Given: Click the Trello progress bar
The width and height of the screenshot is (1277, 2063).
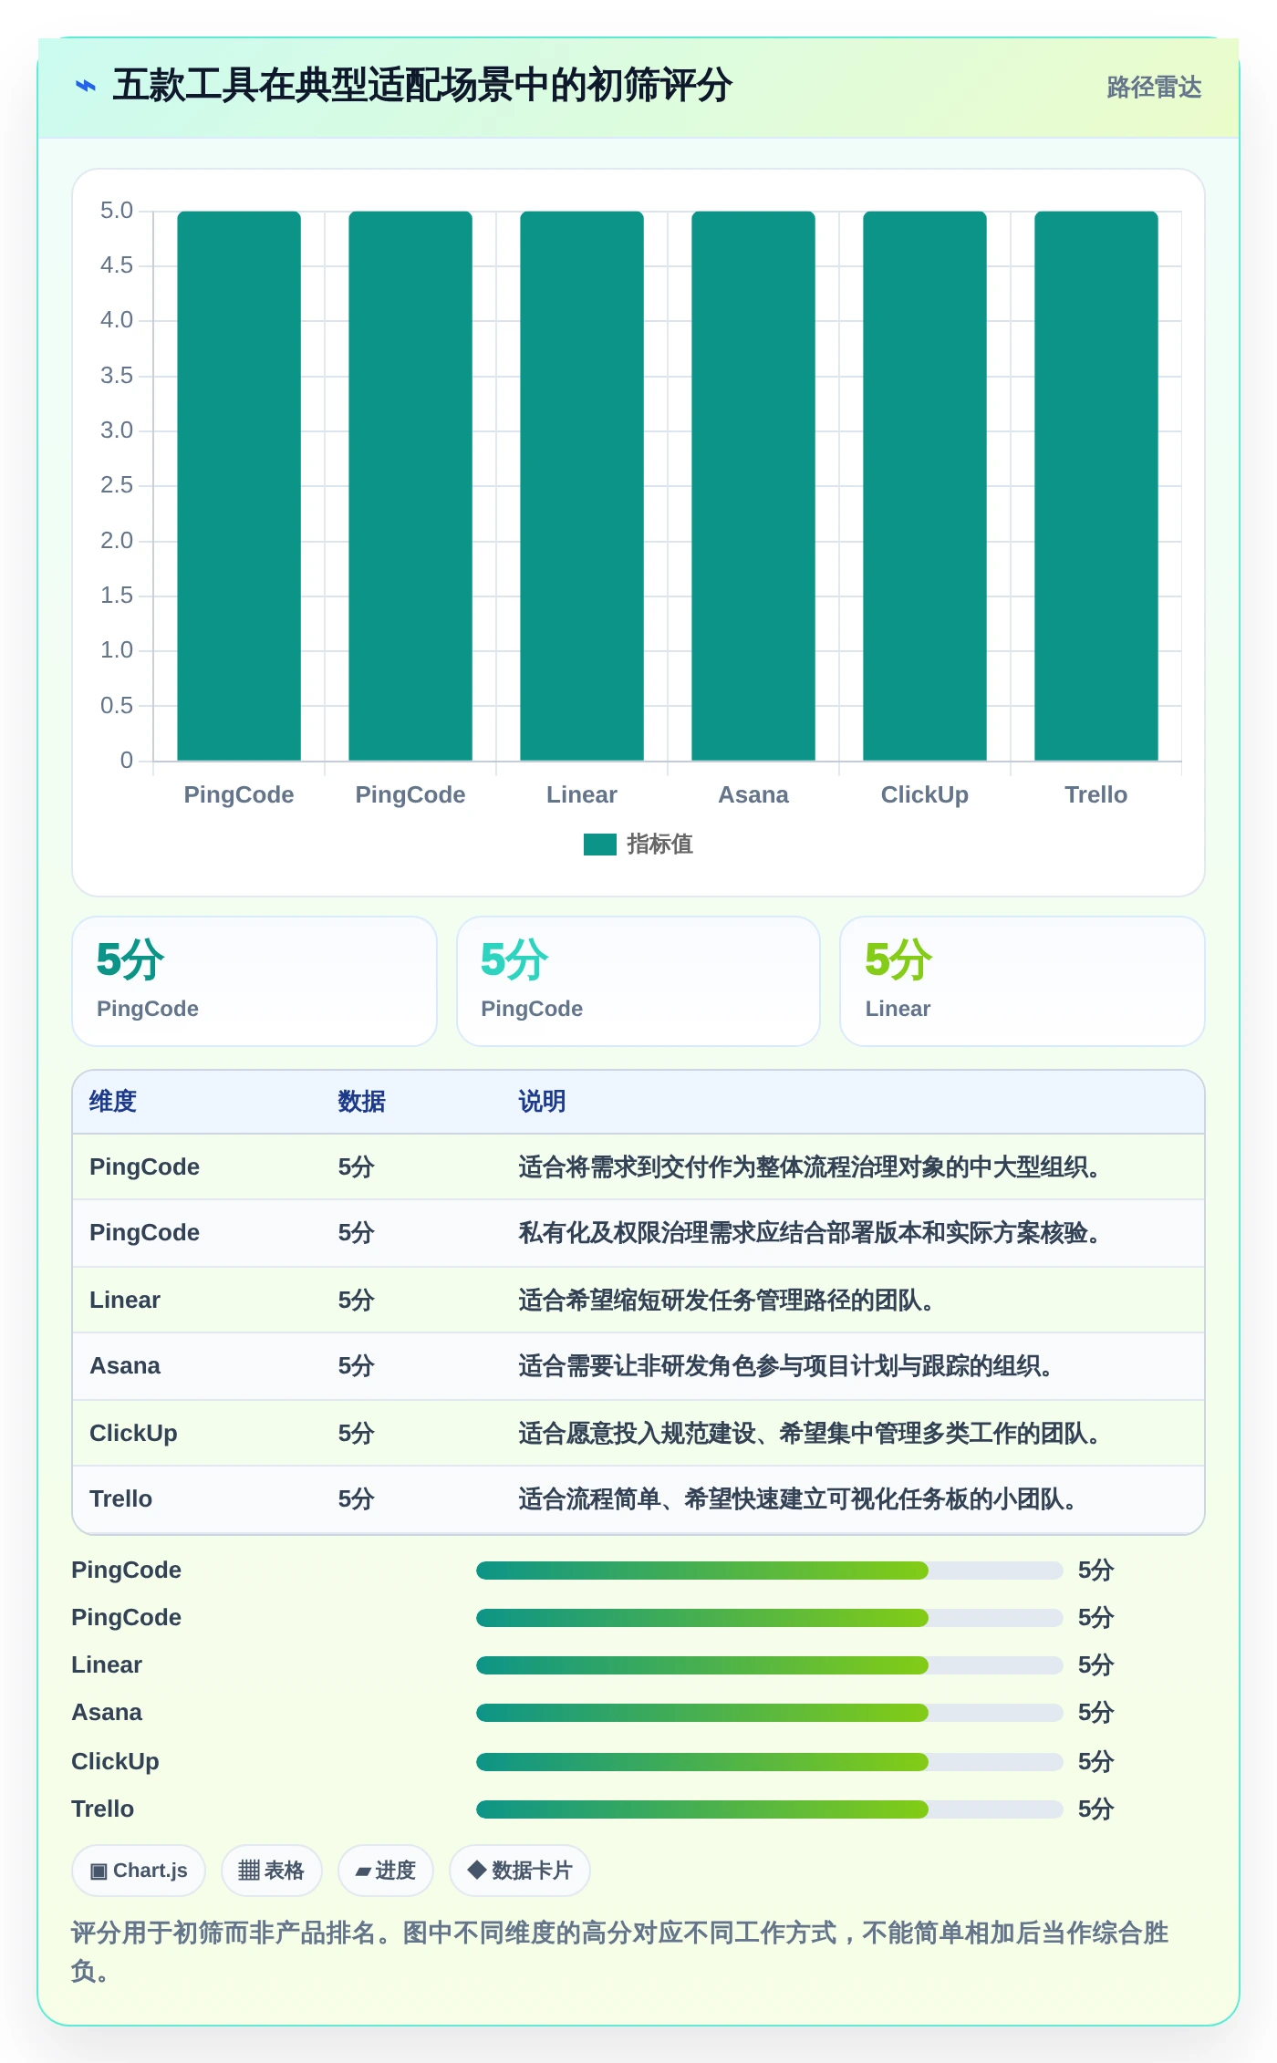Looking at the screenshot, I should (769, 1809).
